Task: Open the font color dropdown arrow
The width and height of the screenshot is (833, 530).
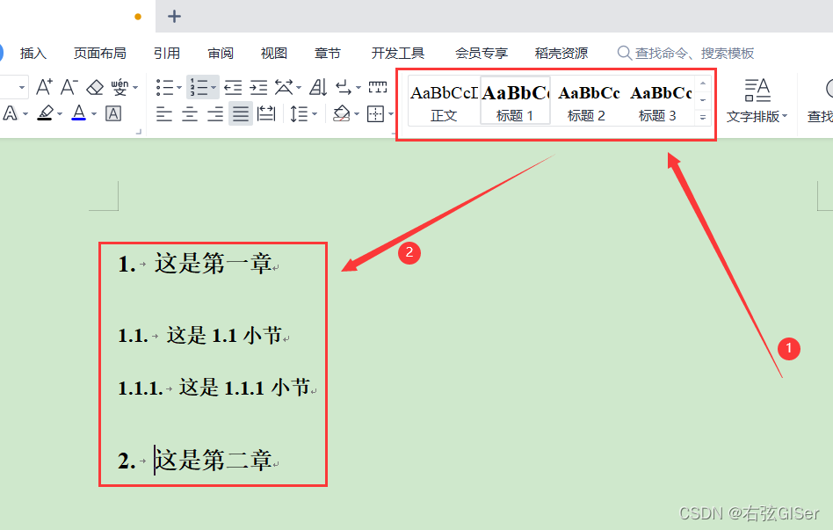Action: coord(94,113)
